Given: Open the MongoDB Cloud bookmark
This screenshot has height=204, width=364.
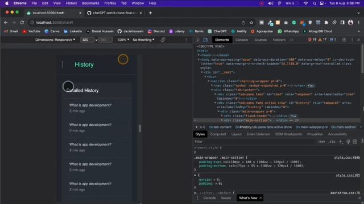Looking at the screenshot, I should pyautogui.click(x=317, y=31).
